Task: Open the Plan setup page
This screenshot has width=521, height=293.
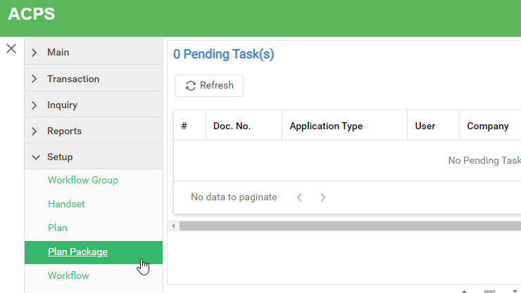Action: (x=58, y=228)
